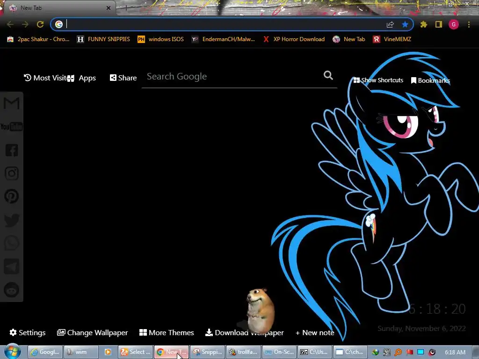Open VineMEMZ bookmark
479x359 pixels.
click(392, 39)
